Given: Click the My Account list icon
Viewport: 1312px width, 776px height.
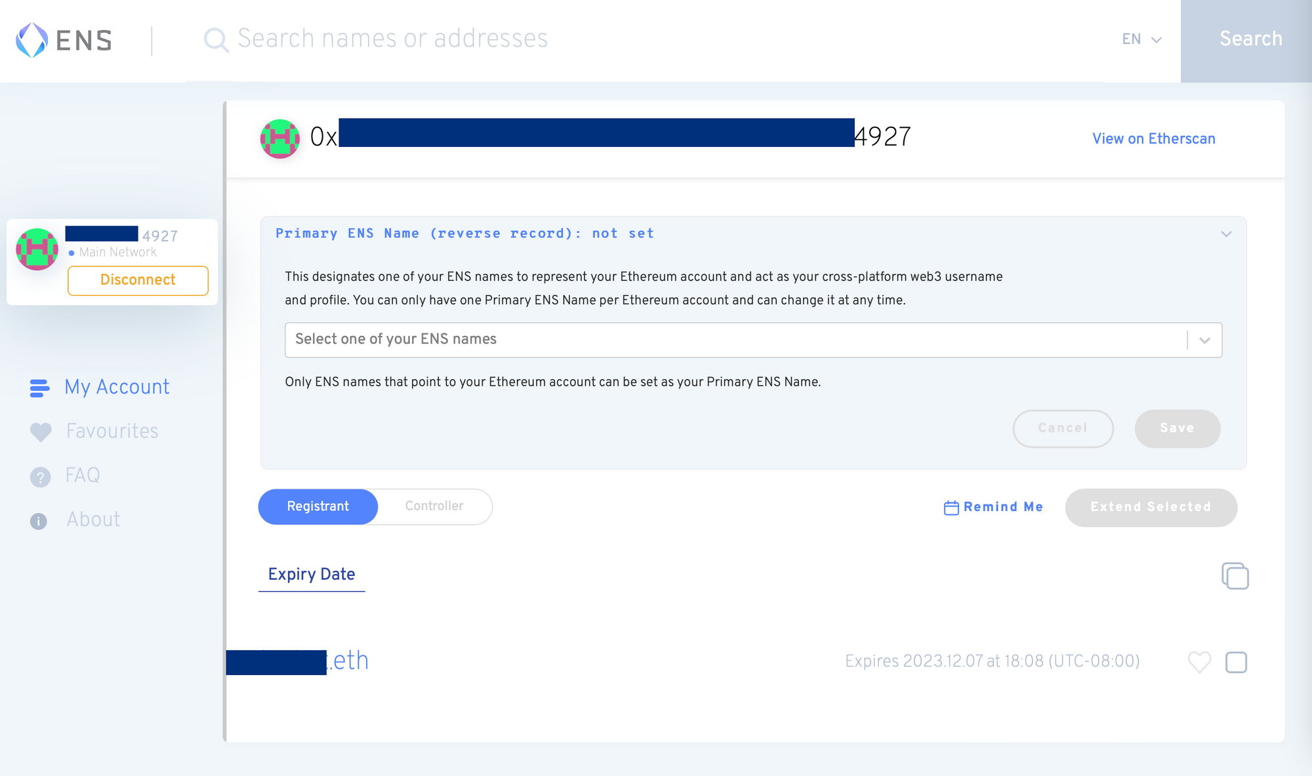Looking at the screenshot, I should (39, 388).
